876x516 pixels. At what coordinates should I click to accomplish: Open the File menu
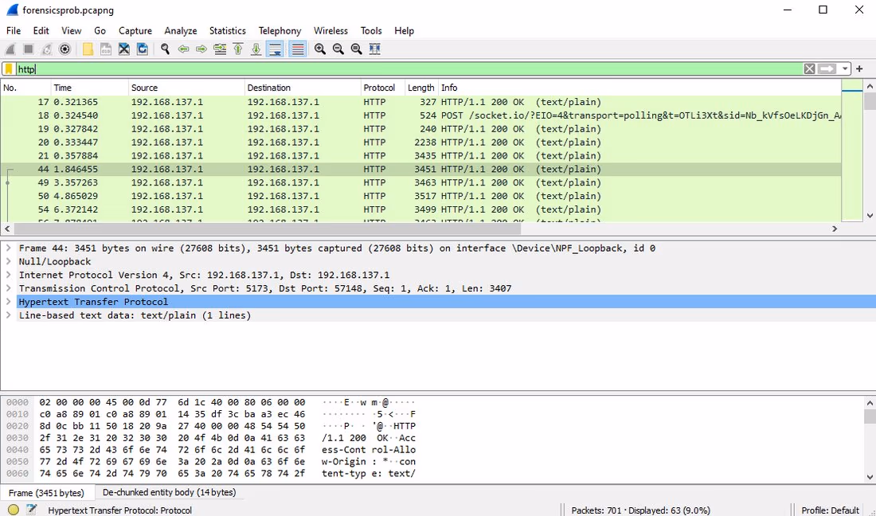coord(14,31)
